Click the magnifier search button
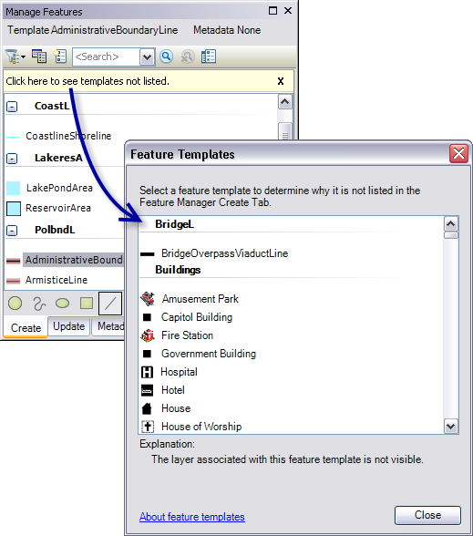The height and width of the screenshot is (536, 473). [166, 57]
